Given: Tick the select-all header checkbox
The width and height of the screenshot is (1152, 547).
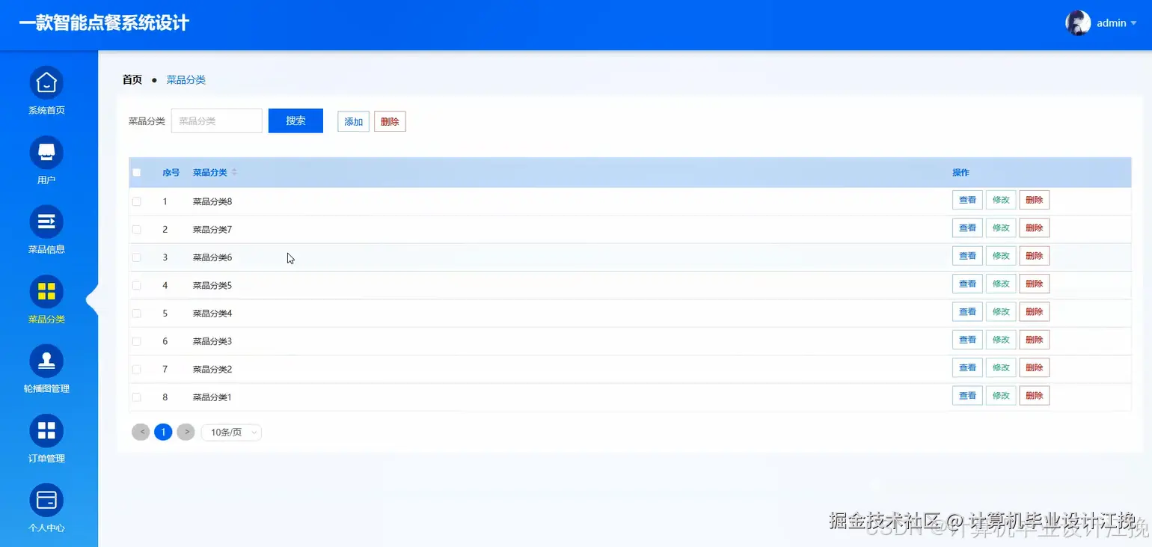Looking at the screenshot, I should 136,173.
